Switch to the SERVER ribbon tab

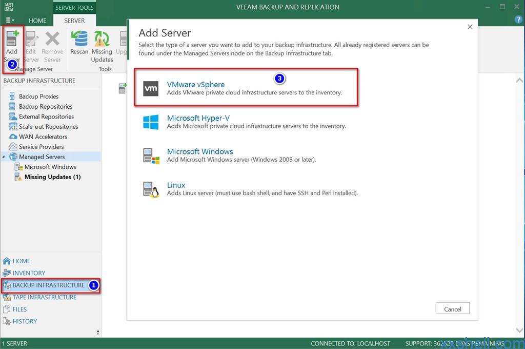coord(74,21)
